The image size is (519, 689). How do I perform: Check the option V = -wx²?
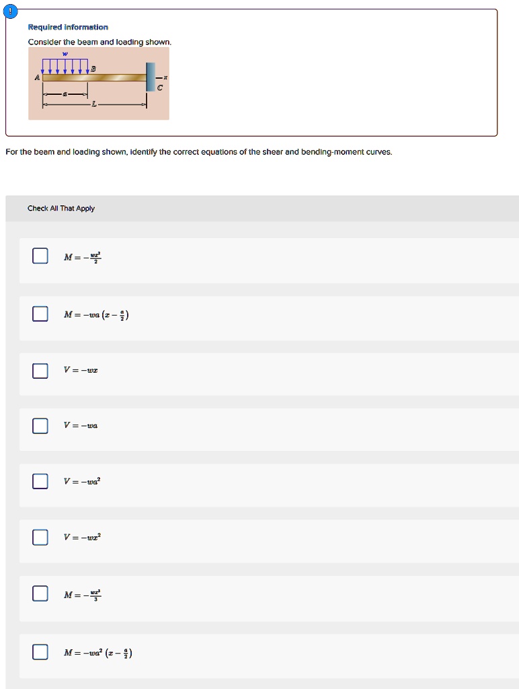coord(40,536)
